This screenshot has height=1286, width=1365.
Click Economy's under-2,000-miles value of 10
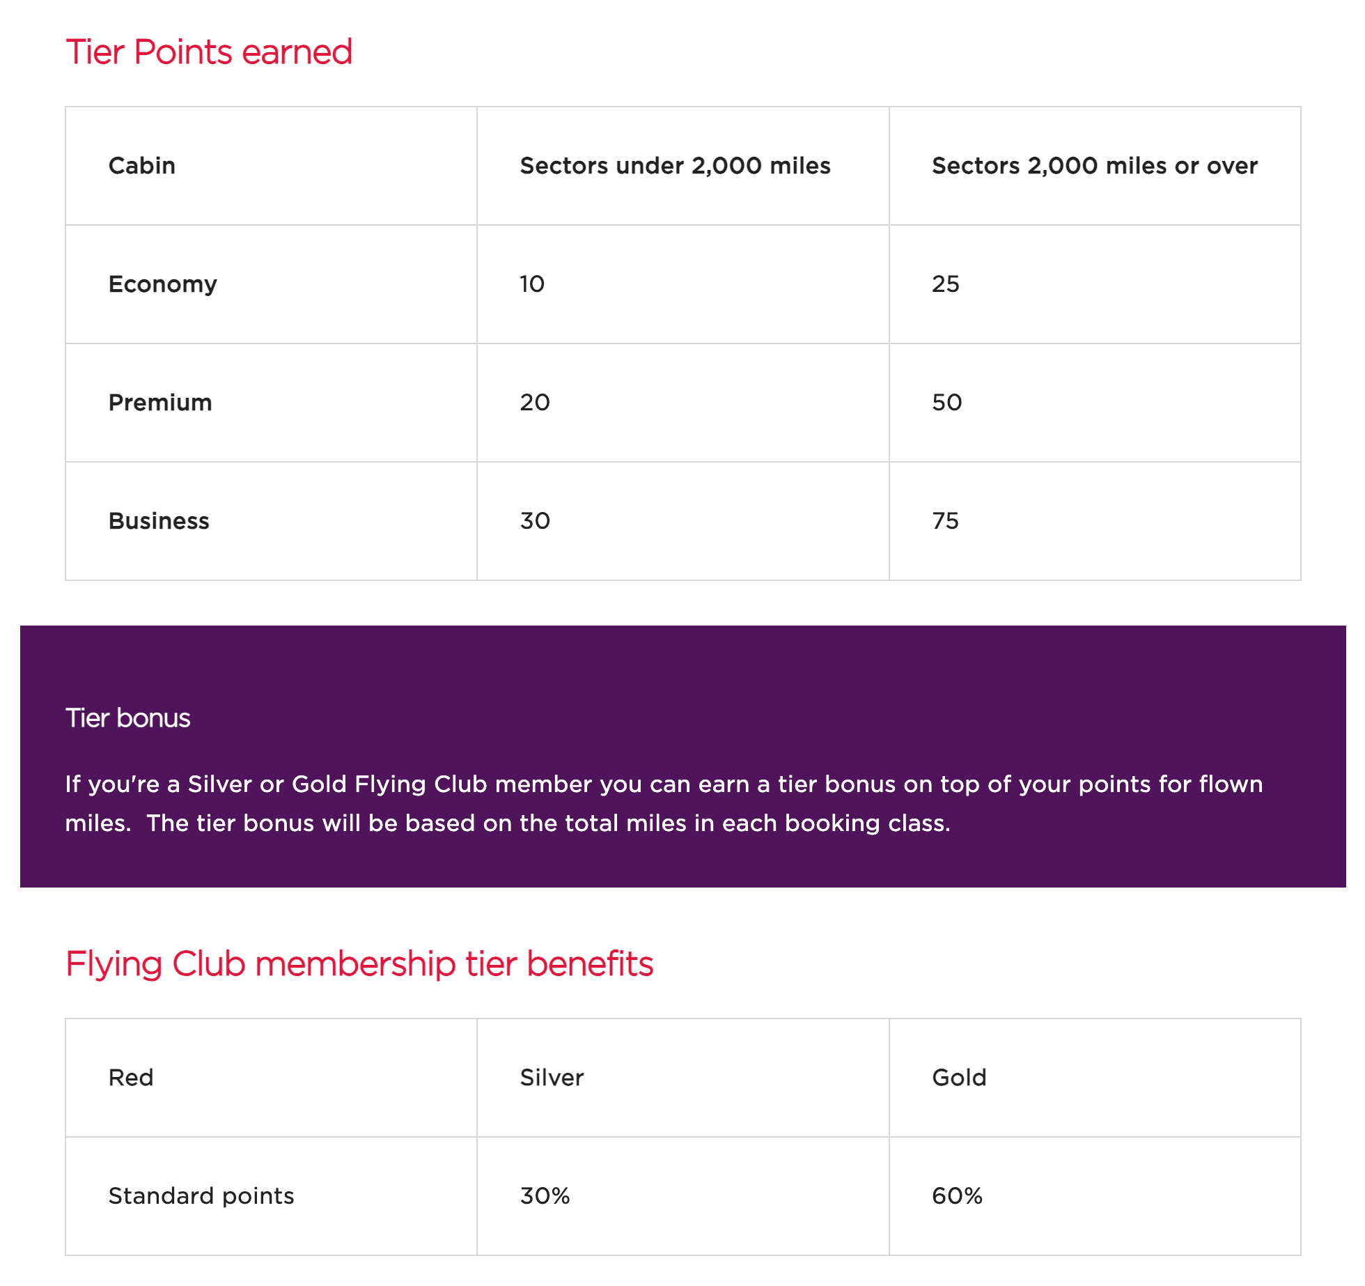click(x=532, y=284)
